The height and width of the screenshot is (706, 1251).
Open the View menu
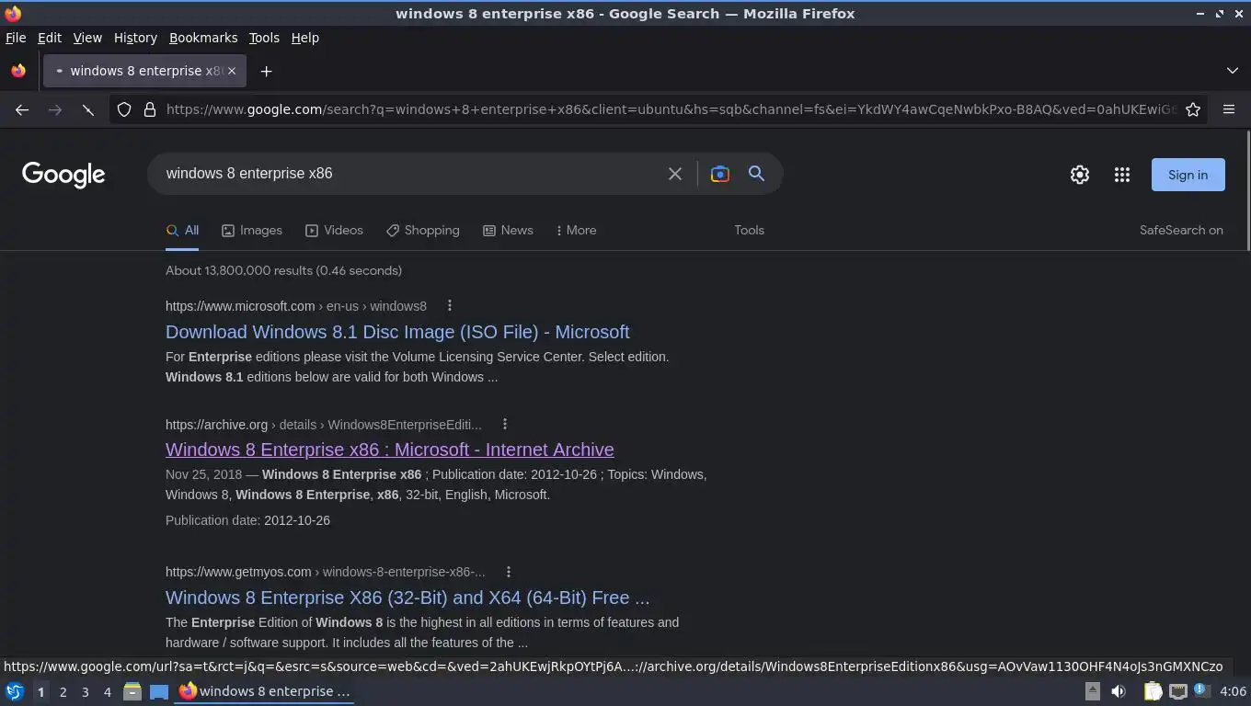coord(87,38)
